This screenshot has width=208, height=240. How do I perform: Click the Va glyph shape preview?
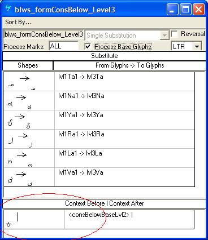(29, 177)
